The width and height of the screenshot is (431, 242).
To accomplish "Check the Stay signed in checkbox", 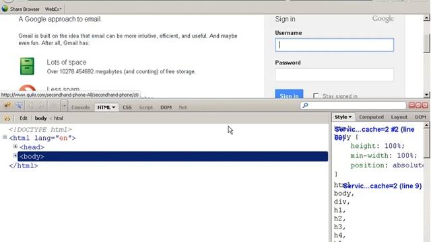I will [316, 95].
